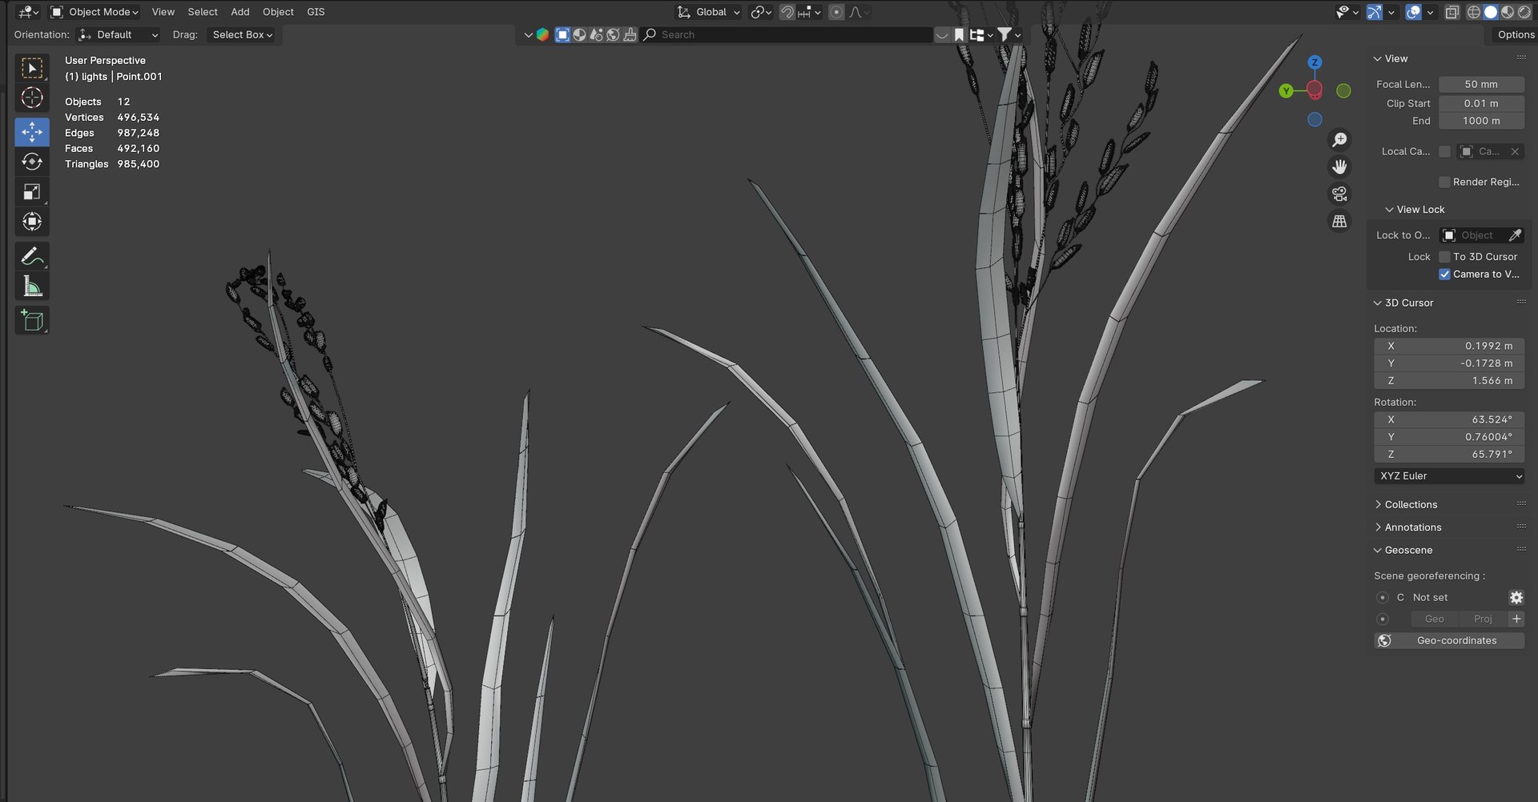Image resolution: width=1538 pixels, height=802 pixels.
Task: Select the Select Box tool in toolbar
Action: click(32, 69)
